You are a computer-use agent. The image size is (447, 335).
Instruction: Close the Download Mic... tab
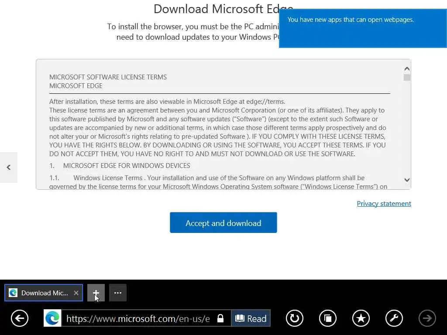point(76,293)
